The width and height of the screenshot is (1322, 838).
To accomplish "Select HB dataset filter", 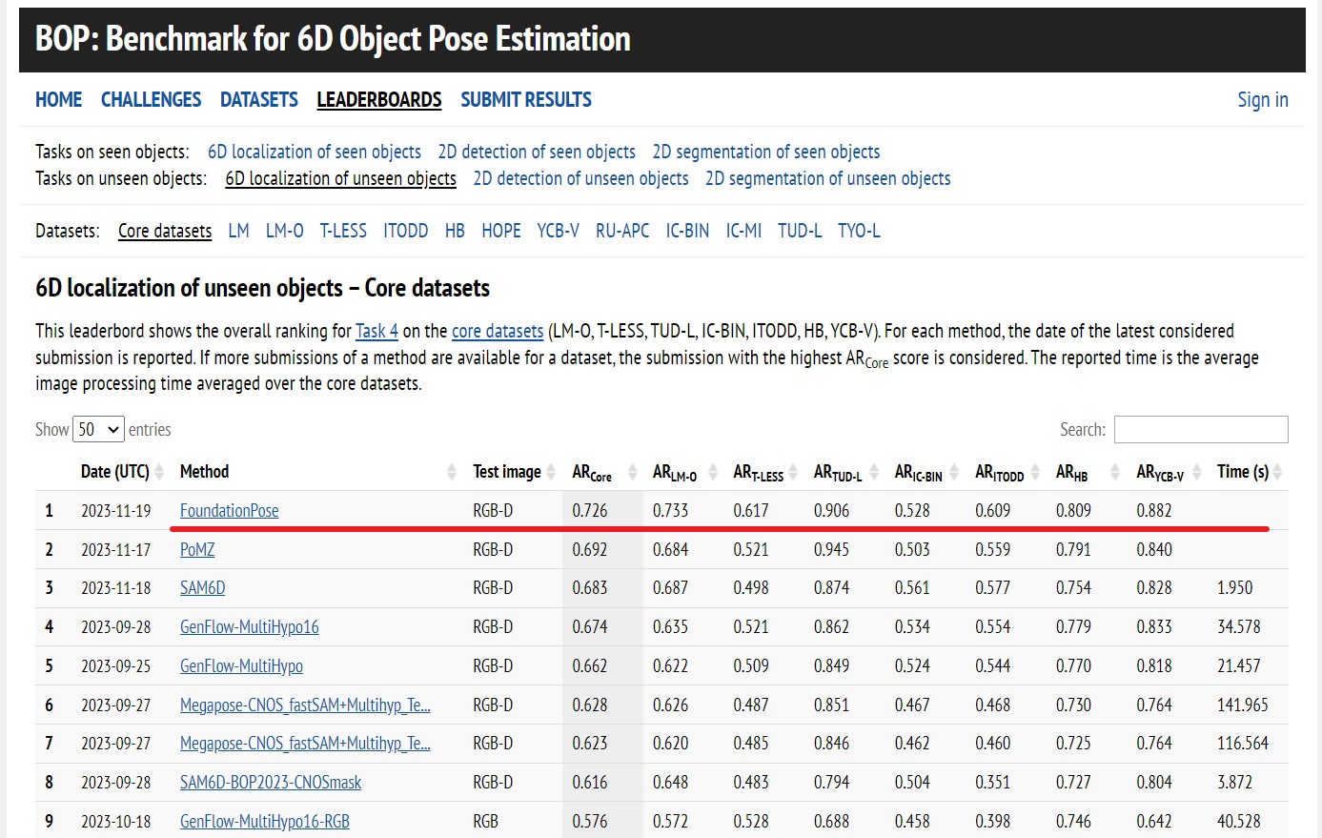I will point(455,231).
